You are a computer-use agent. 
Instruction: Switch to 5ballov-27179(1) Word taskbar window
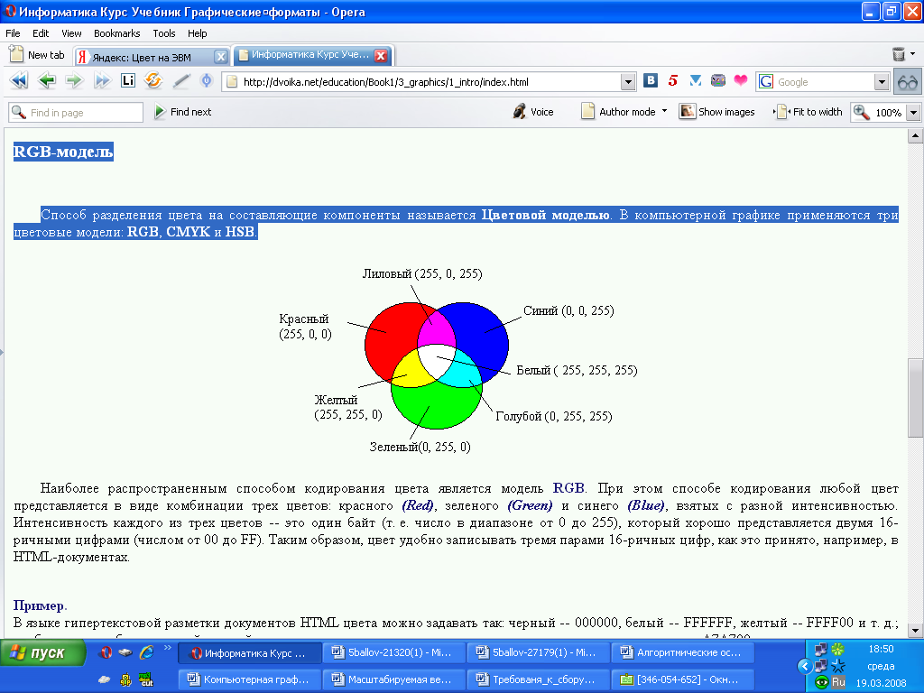(x=538, y=653)
